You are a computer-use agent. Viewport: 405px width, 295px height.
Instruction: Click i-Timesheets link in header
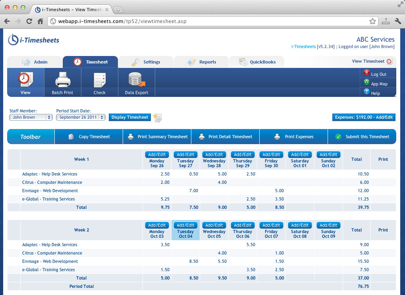[x=303, y=47]
